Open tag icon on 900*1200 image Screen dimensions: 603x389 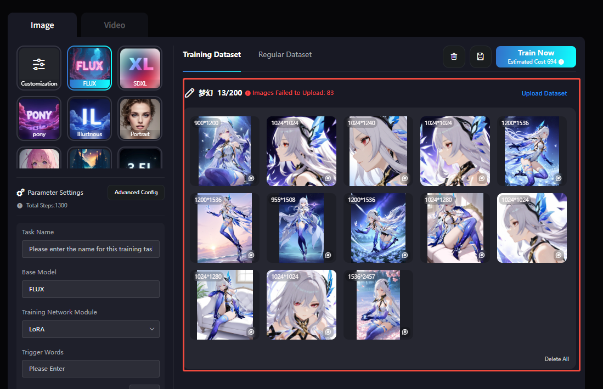coord(251,178)
